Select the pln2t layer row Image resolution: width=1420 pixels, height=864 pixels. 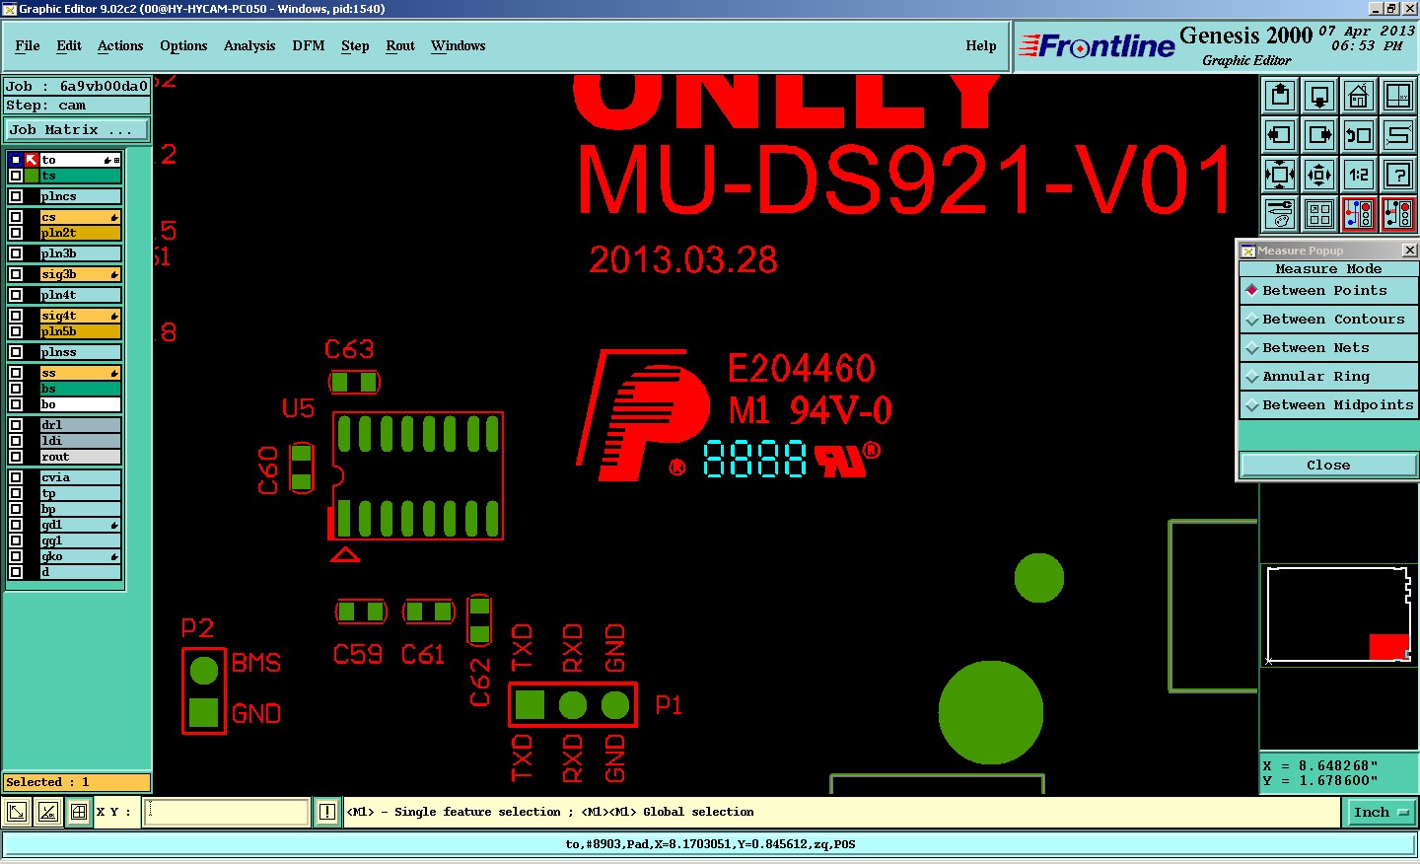pos(81,233)
